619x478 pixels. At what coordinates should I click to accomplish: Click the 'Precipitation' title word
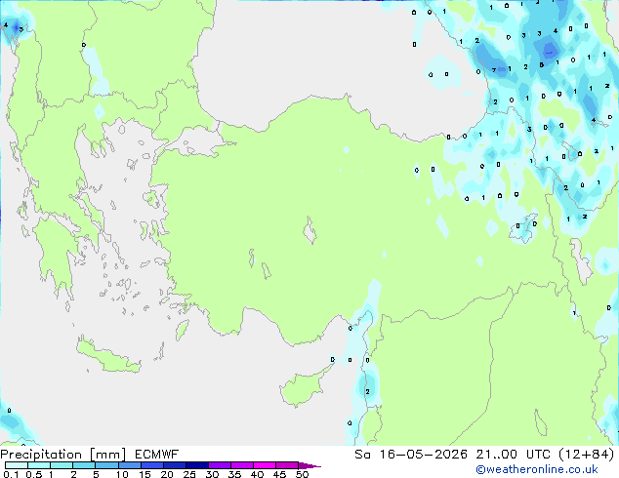[41, 455]
